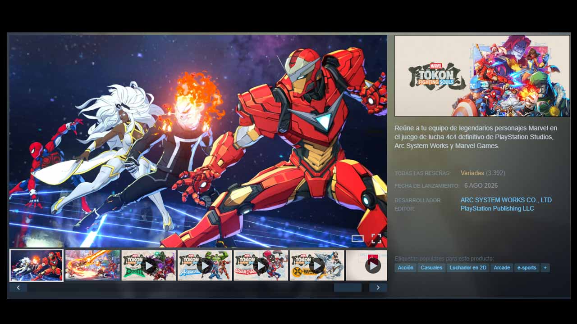This screenshot has height=324, width=577.
Task: Select the Luchador en 2D tag
Action: coord(468,268)
